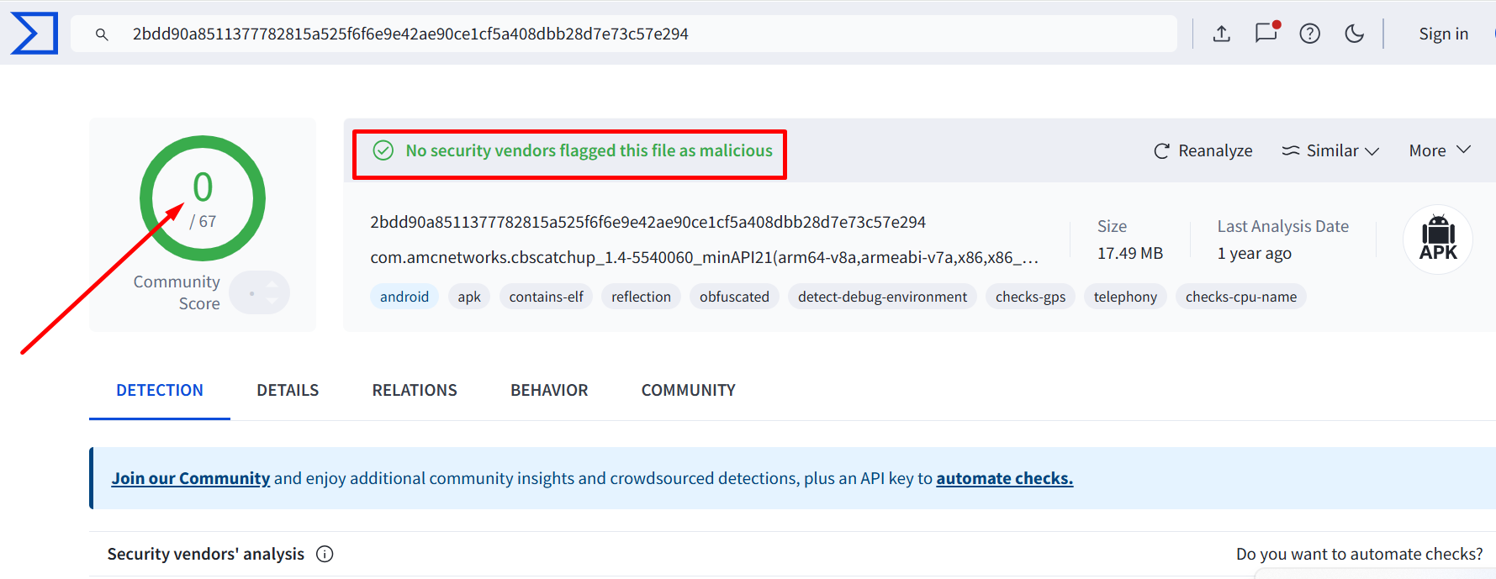Image resolution: width=1496 pixels, height=579 pixels.
Task: Open the automate checks link
Action: (x=1004, y=478)
